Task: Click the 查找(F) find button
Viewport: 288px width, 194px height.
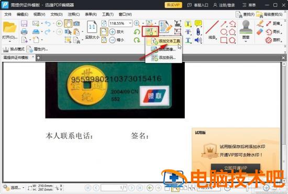Action: 245,14
